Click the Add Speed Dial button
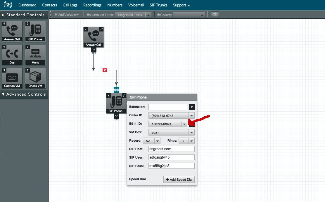 [x=179, y=180]
